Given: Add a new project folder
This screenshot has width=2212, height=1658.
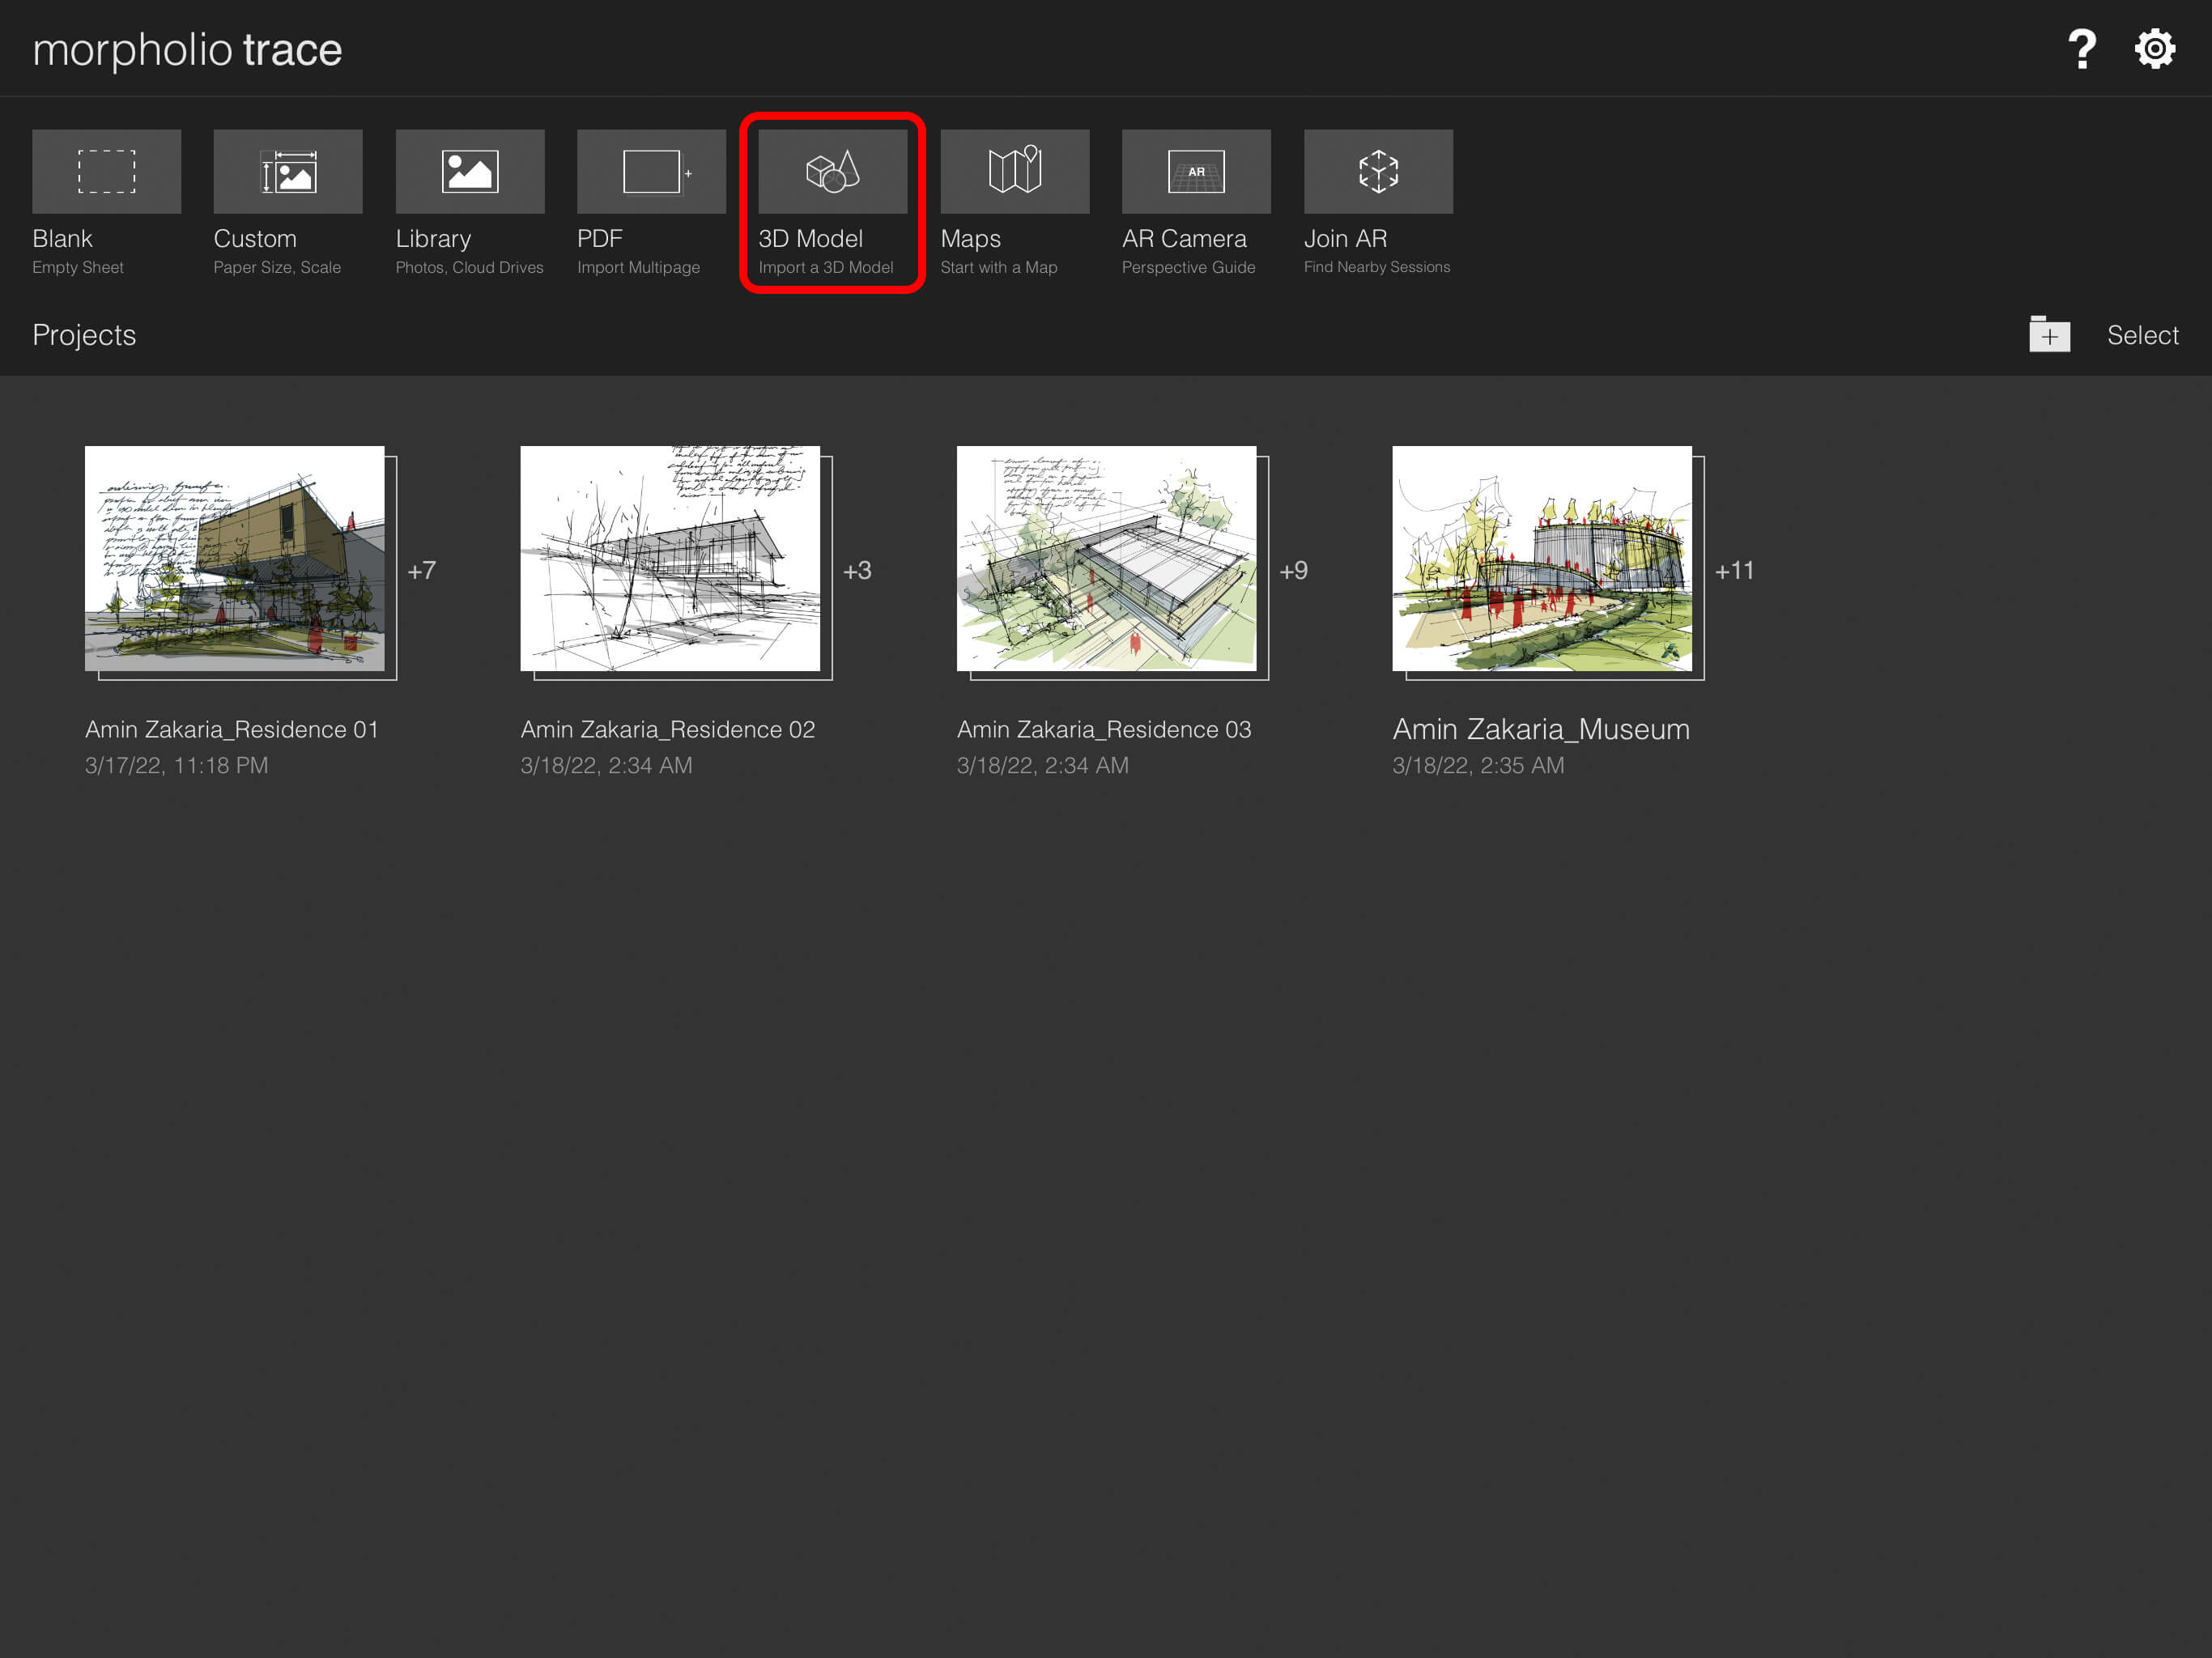Looking at the screenshot, I should [x=2049, y=335].
